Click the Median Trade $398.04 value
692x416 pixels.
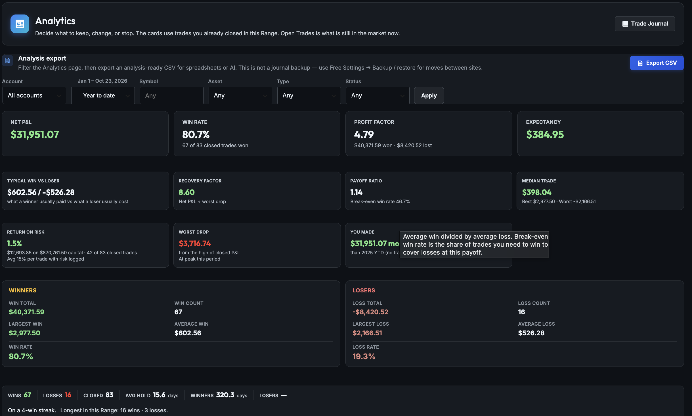coord(537,192)
